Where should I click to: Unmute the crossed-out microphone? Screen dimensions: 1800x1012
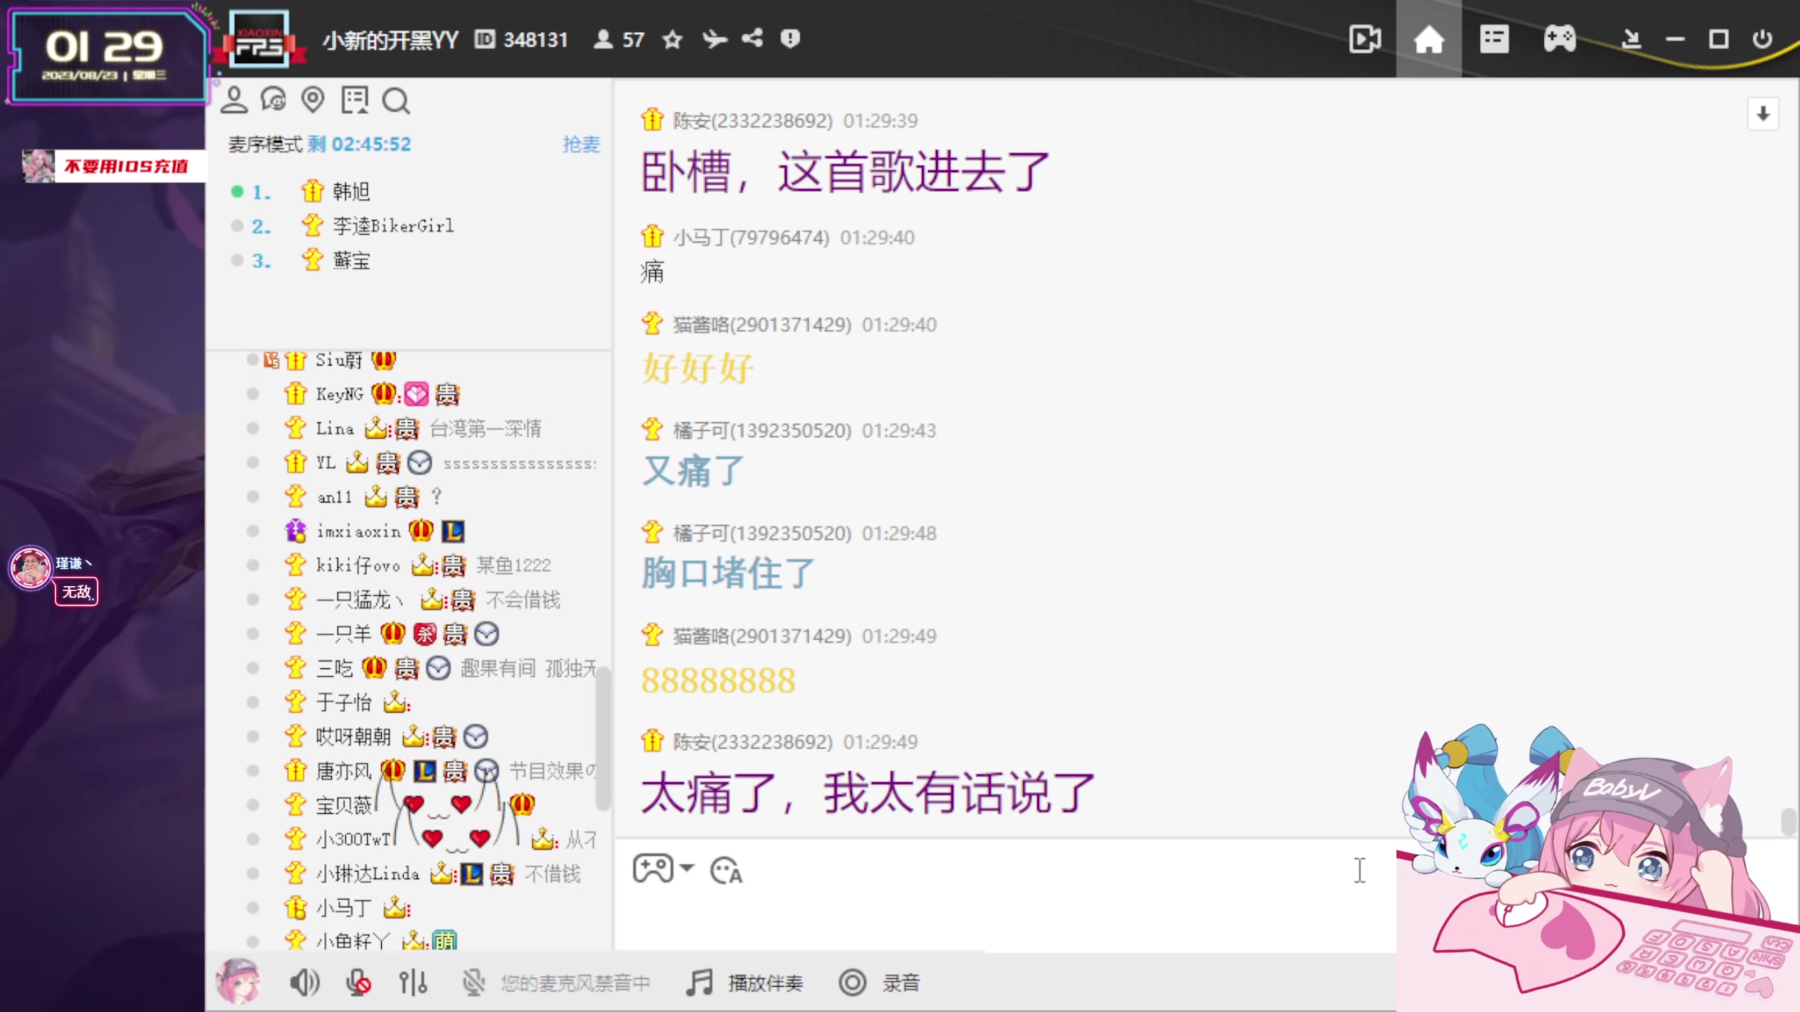[357, 982]
